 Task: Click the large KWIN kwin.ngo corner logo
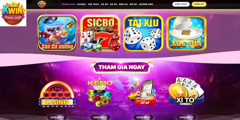[x=13, y=13]
